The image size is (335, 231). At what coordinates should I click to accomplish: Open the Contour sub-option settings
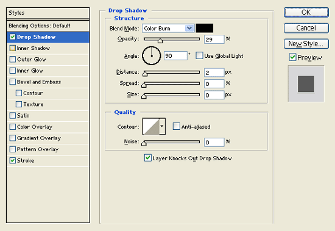tap(48, 93)
